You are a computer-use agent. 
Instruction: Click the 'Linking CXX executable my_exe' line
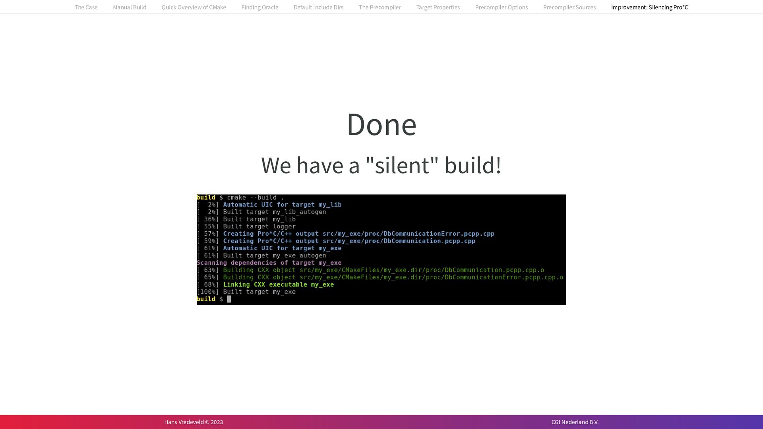(x=278, y=284)
